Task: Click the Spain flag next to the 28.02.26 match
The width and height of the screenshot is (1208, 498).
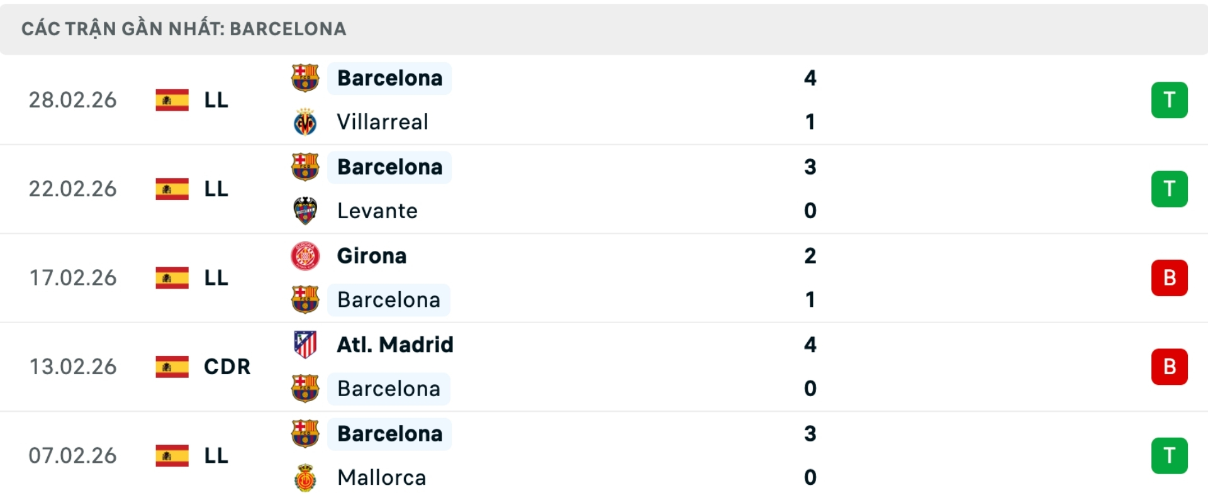Action: pos(171,100)
